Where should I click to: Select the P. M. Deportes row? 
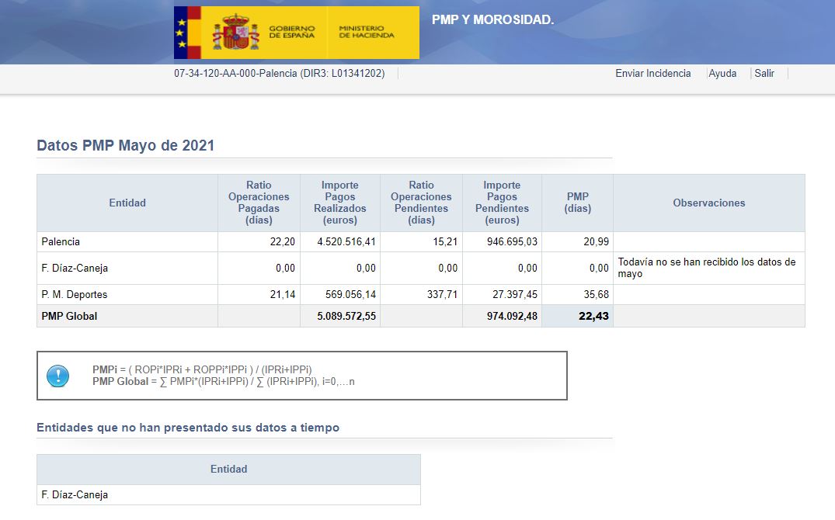coord(75,295)
